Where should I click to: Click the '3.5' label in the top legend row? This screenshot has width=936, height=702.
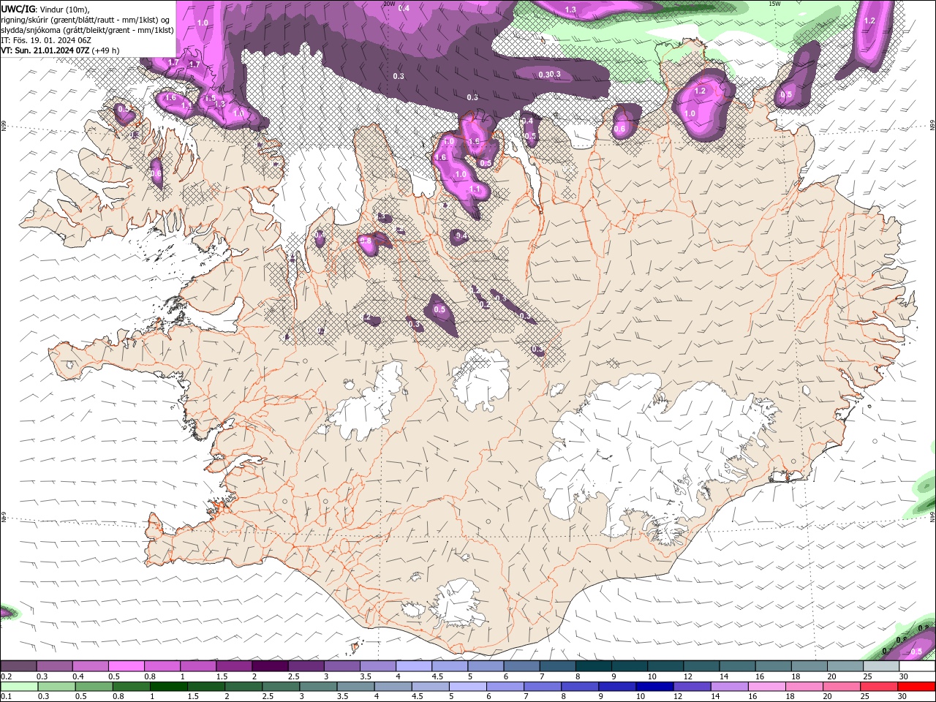[366, 676]
